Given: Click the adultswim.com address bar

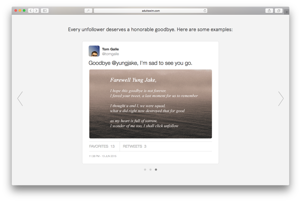Looking at the screenshot, I should pyautogui.click(x=150, y=10).
